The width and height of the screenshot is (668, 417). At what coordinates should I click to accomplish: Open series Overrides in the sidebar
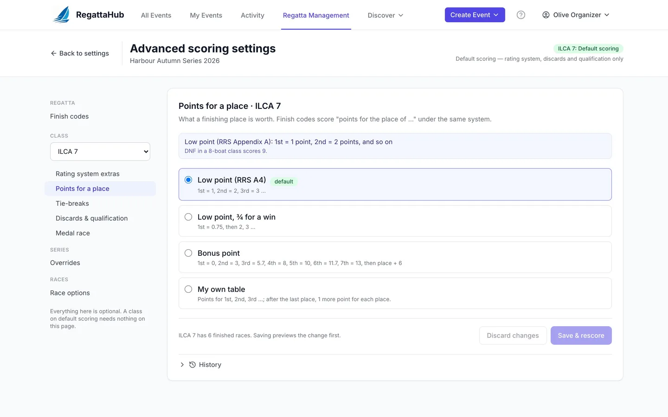tap(65, 263)
